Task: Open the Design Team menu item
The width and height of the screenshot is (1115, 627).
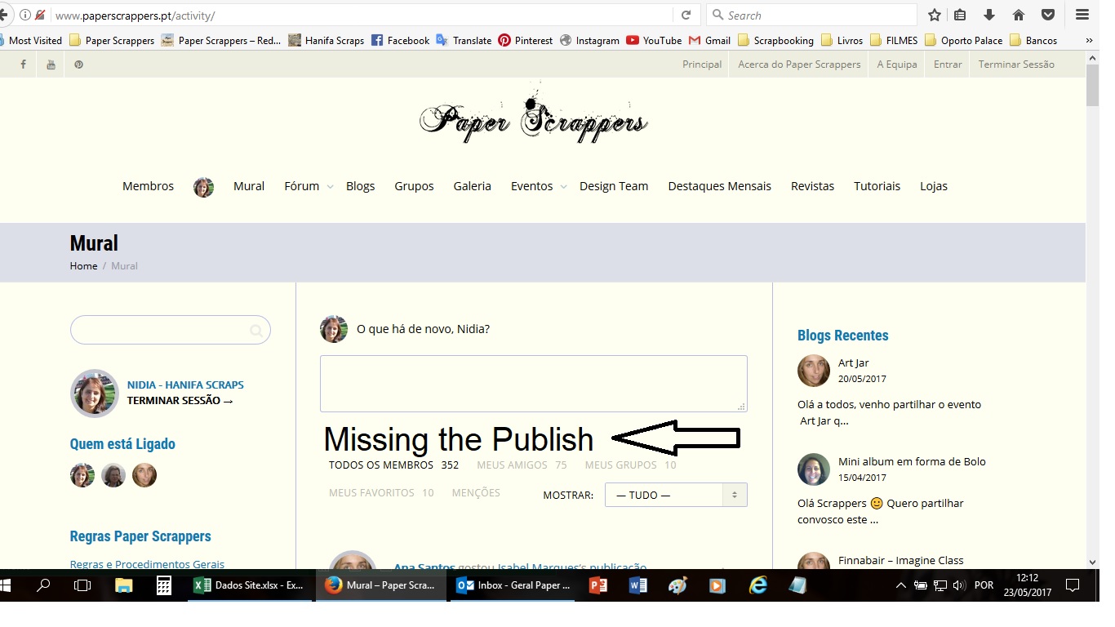Action: coord(614,186)
